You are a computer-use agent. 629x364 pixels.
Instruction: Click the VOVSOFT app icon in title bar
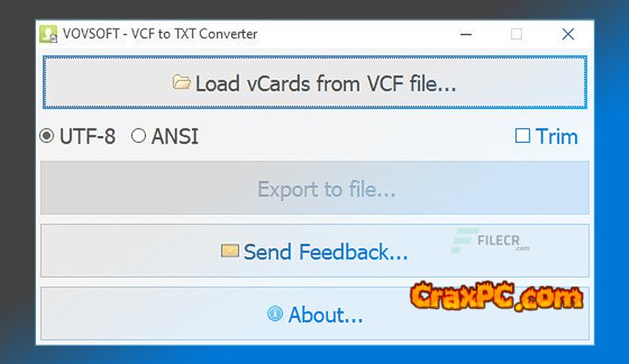49,34
